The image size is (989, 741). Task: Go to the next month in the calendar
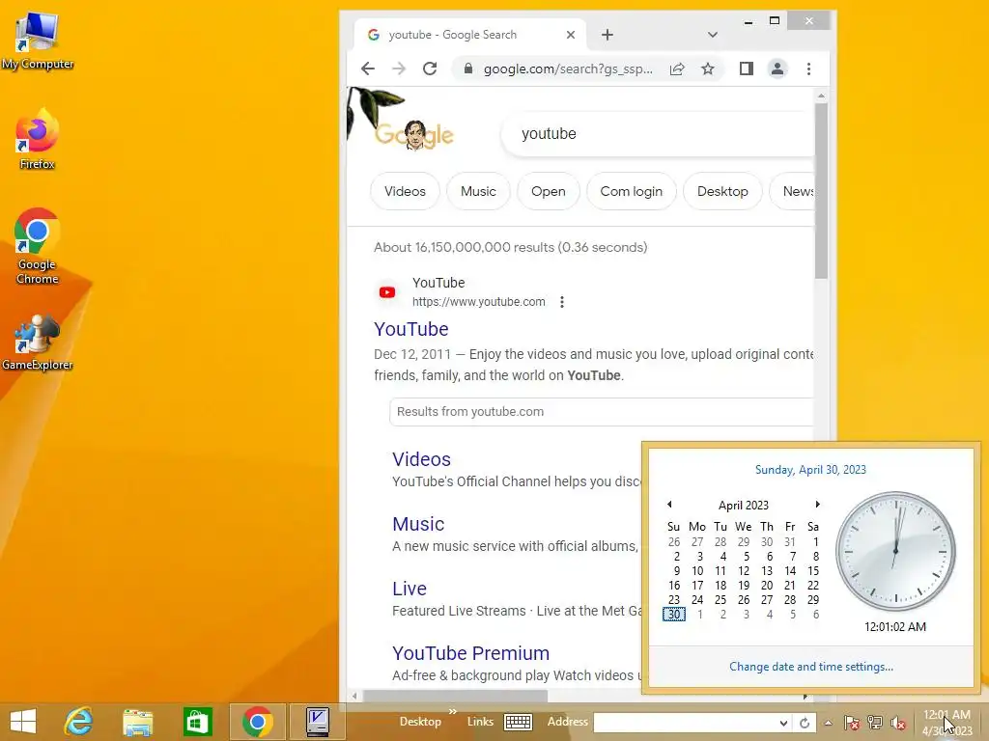(817, 504)
